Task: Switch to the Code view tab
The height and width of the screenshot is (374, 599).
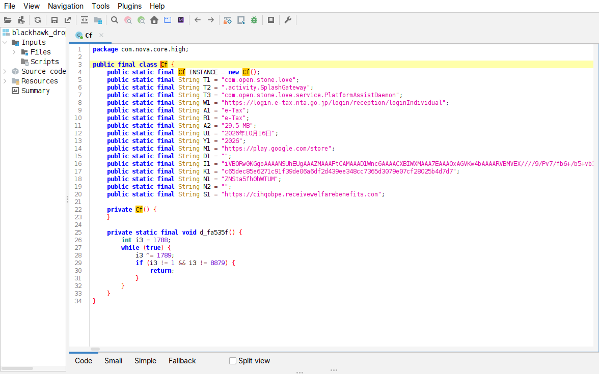Action: click(x=84, y=361)
